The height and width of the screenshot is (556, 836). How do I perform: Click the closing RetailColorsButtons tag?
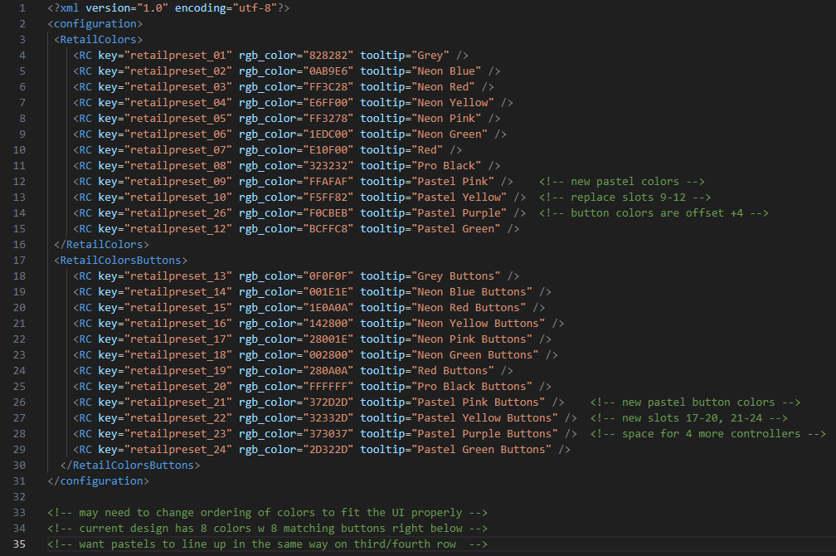pos(130,466)
